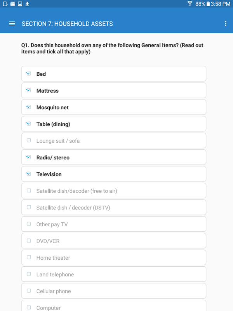Tap the download notification icon
The width and height of the screenshot is (233, 311).
click(27, 4)
